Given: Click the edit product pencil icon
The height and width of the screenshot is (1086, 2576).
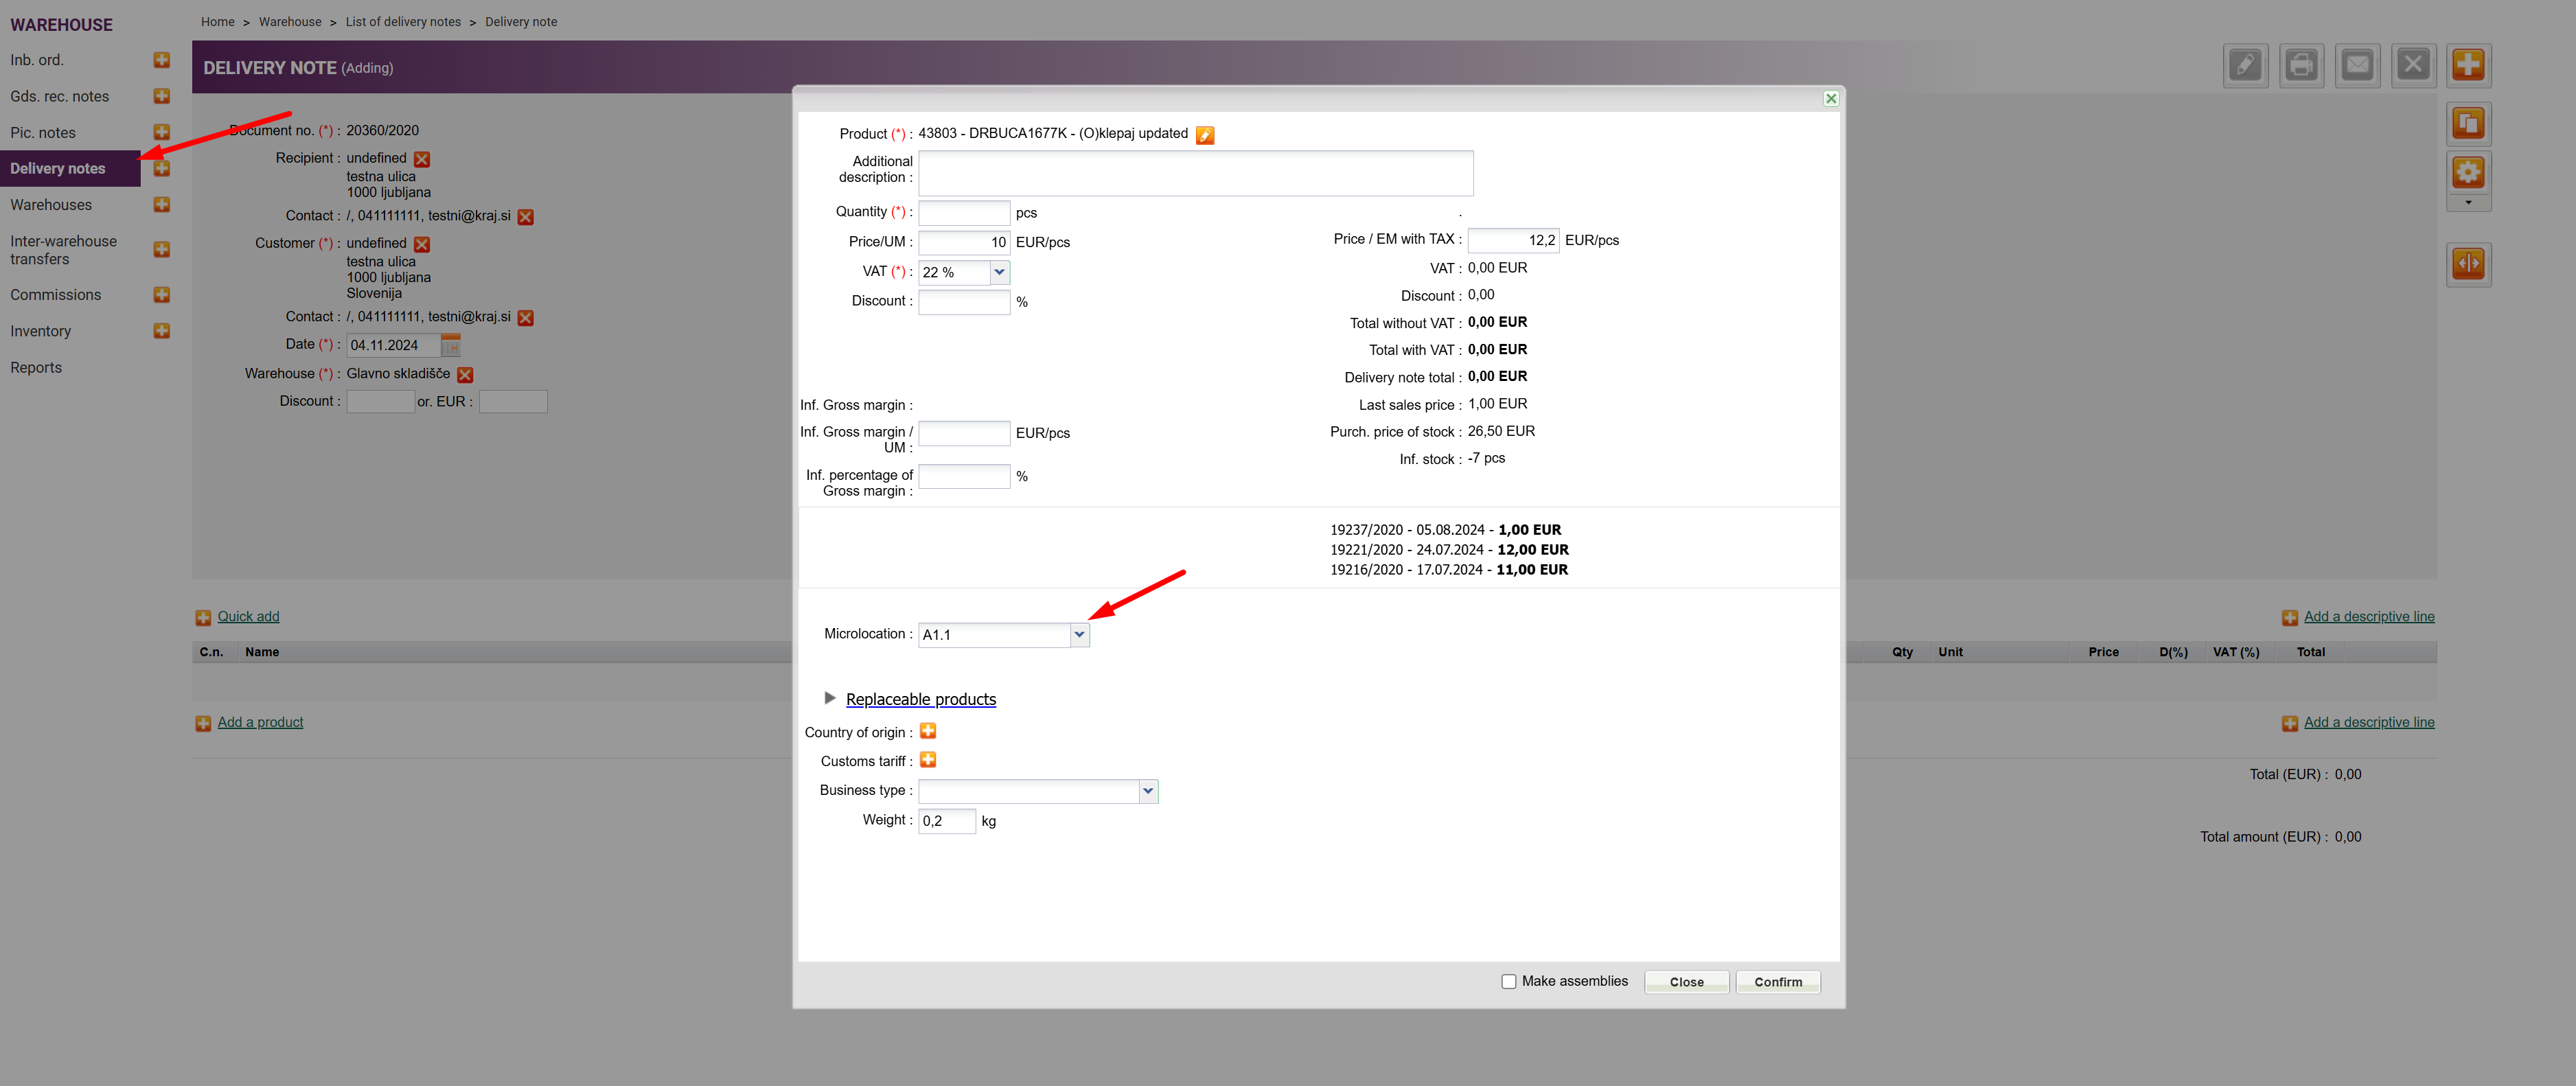Looking at the screenshot, I should click(x=1205, y=135).
